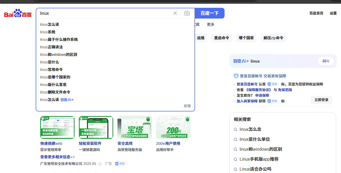
Task: Click the 问AI button
Action: click(x=326, y=61)
